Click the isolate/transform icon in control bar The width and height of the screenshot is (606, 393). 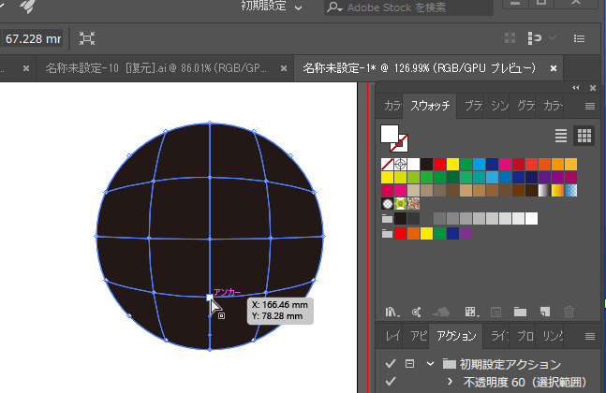(87, 38)
